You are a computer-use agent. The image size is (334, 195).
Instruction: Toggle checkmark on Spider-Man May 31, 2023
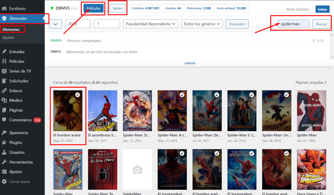coord(182,95)
